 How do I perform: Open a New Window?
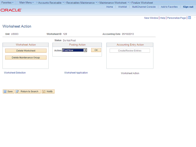[x=151, y=18]
